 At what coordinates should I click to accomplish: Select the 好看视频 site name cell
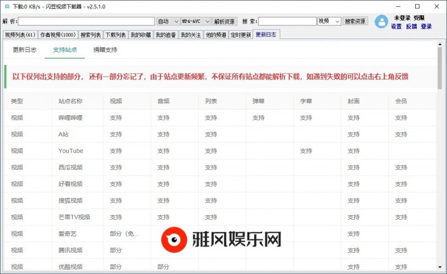[78, 184]
